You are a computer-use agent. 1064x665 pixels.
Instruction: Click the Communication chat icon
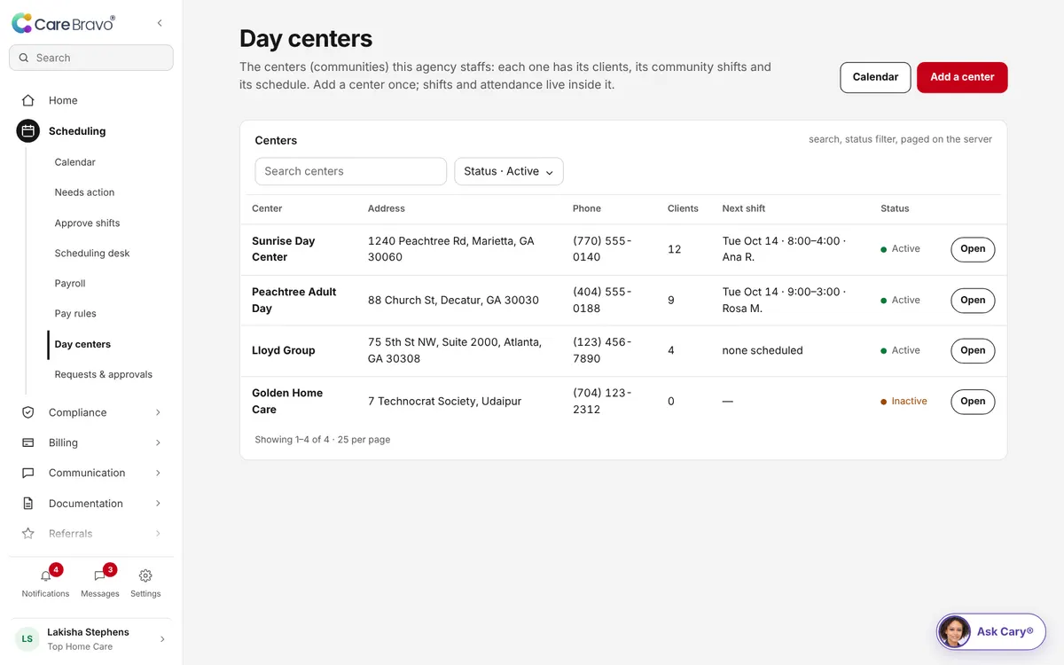pos(28,473)
